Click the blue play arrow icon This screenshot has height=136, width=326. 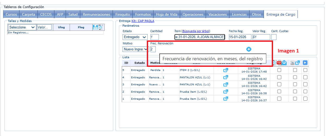[x=305, y=63]
